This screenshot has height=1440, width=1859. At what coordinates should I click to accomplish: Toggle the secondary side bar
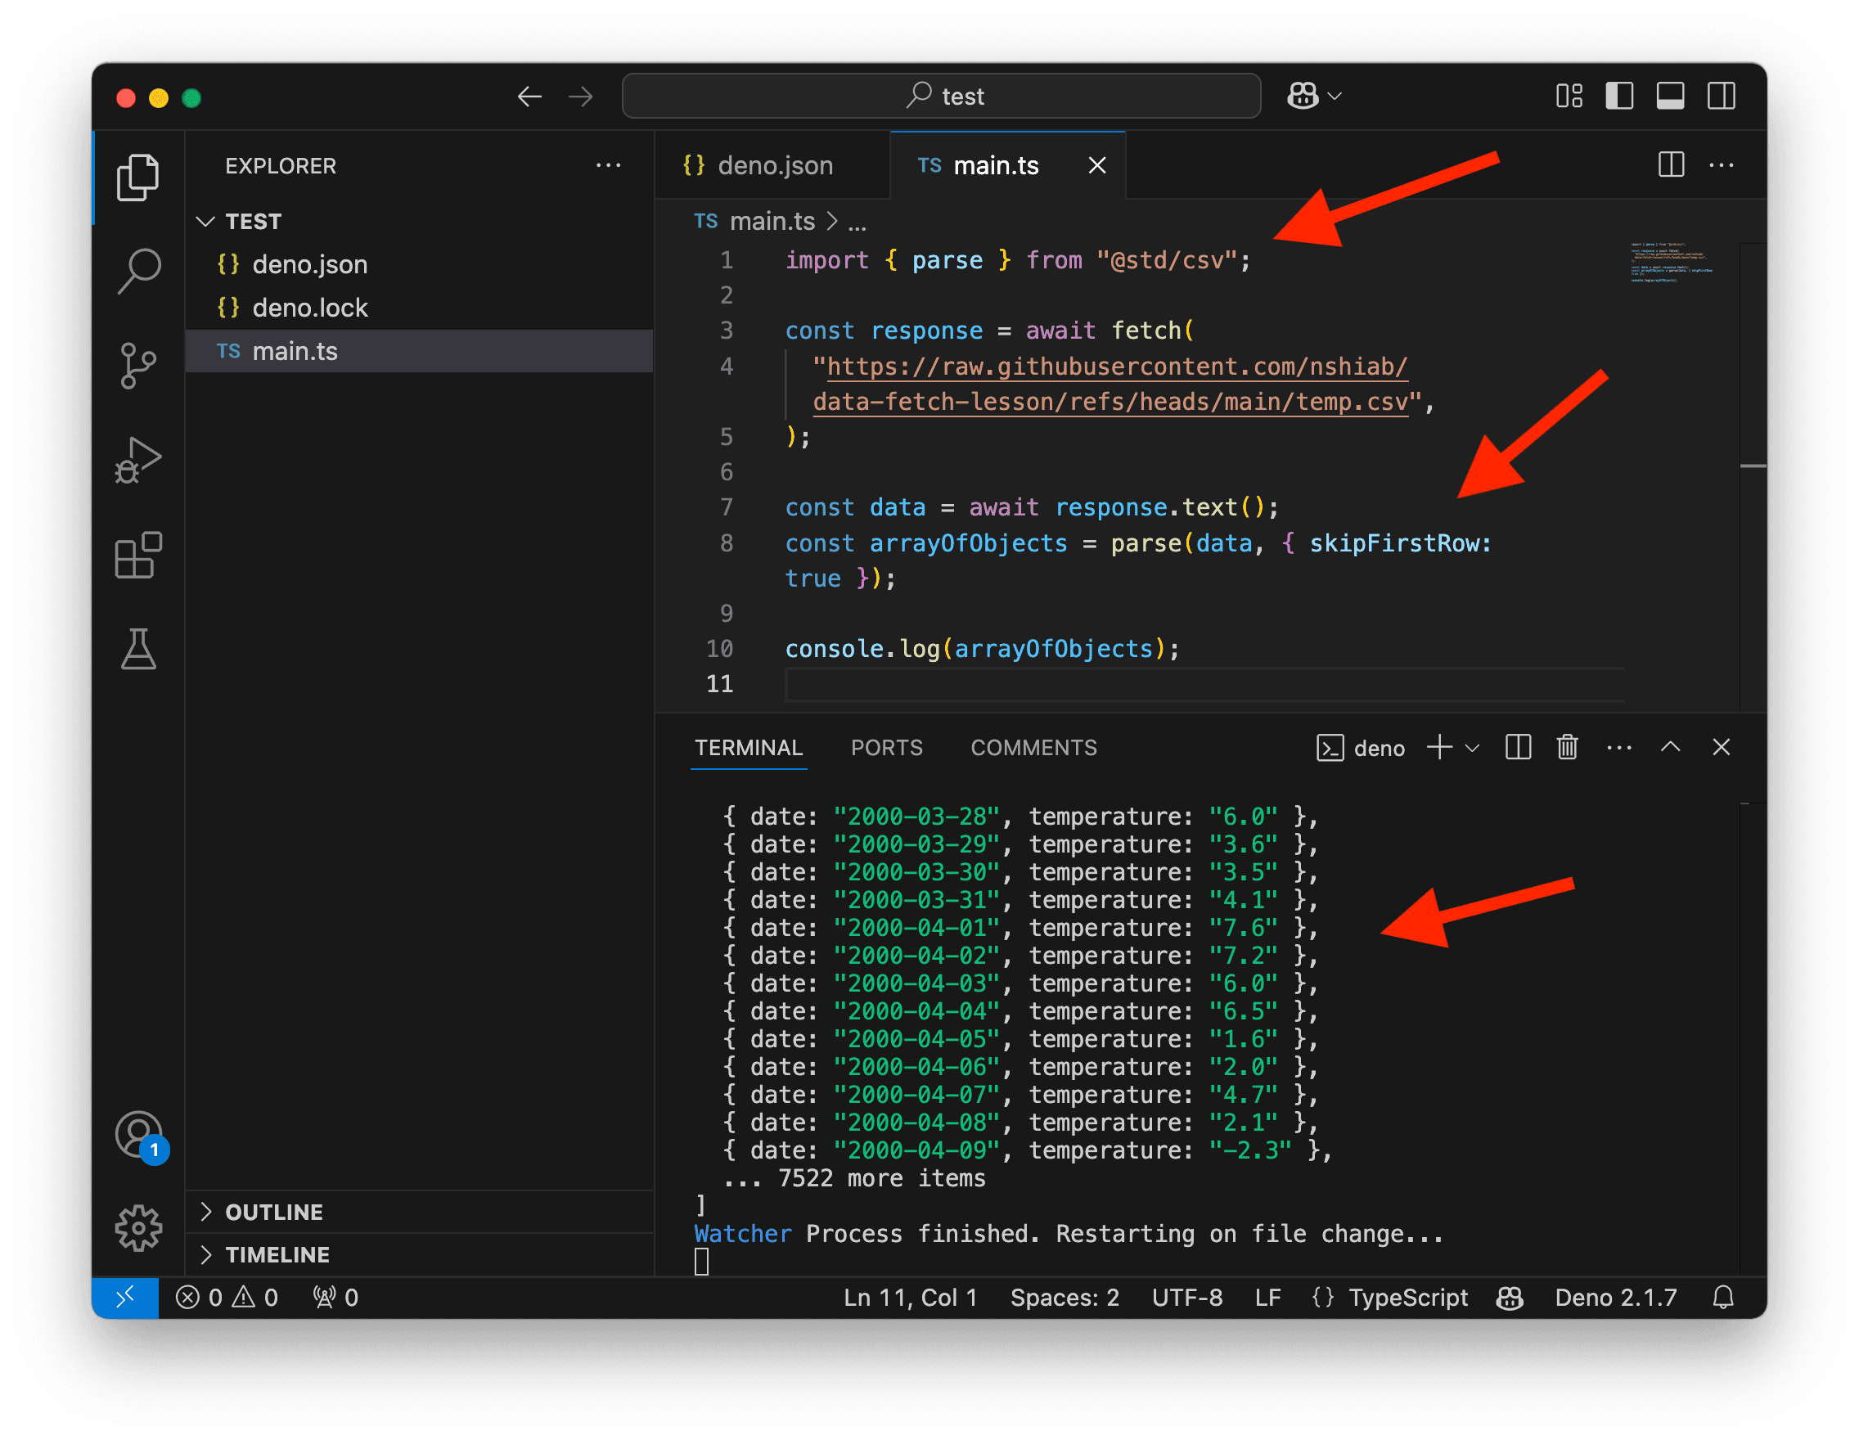click(x=1721, y=97)
